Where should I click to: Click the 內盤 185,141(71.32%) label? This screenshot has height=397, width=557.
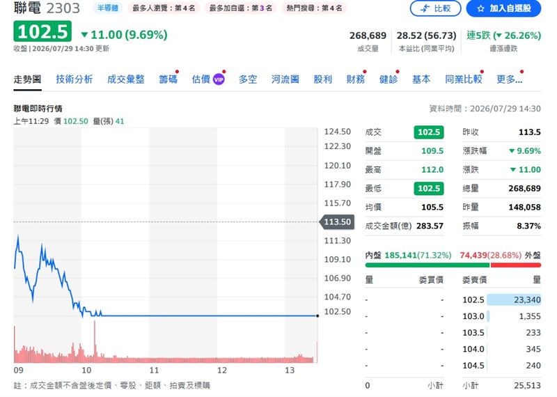click(408, 255)
